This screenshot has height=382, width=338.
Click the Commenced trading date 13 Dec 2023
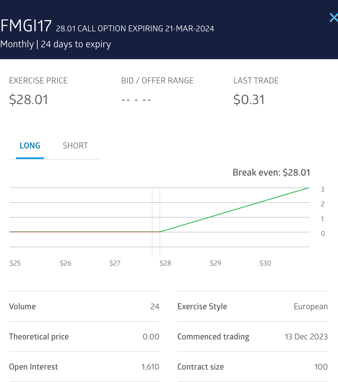[x=306, y=337]
